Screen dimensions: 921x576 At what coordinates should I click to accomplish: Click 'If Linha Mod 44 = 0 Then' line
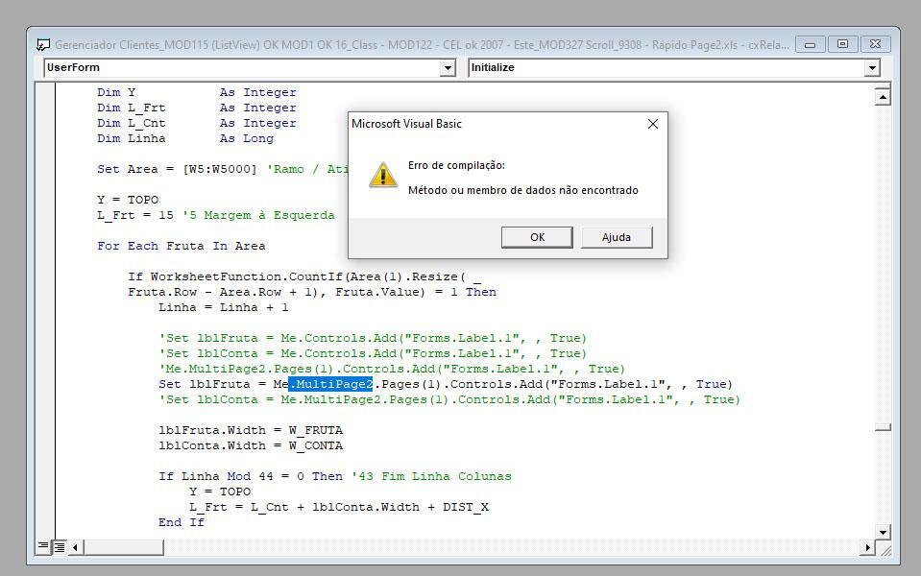pyautogui.click(x=335, y=476)
